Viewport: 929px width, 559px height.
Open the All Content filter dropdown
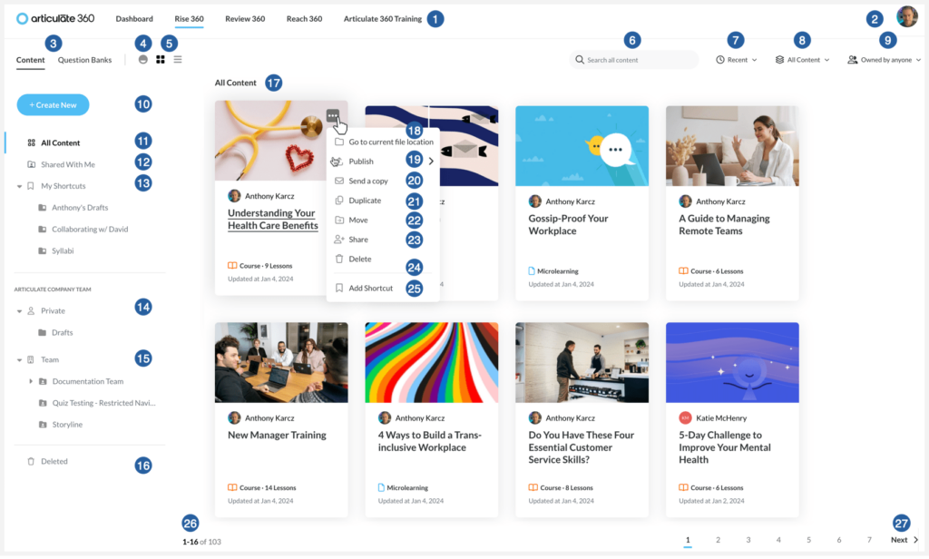[x=802, y=60]
